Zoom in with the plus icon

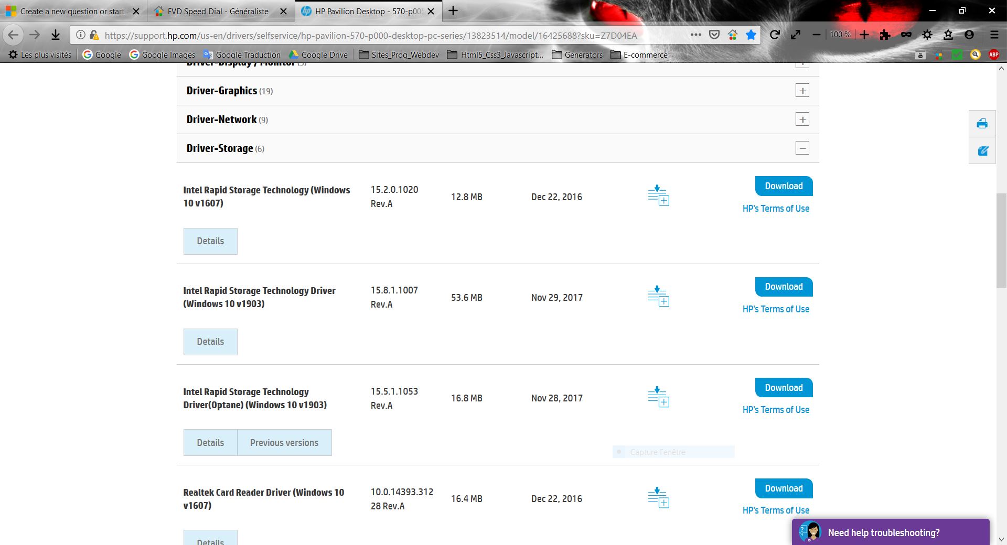pos(864,35)
